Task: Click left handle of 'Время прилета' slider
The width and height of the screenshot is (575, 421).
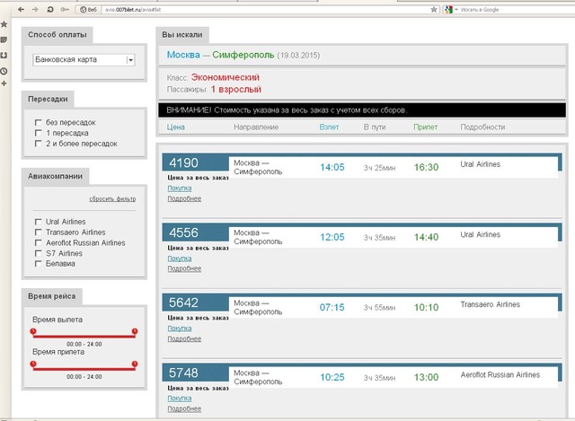Action: coord(33,364)
